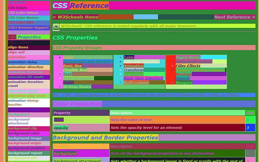The height and width of the screenshot is (162, 259).
Task: Open the opacity property link in table
Action: [61, 128]
